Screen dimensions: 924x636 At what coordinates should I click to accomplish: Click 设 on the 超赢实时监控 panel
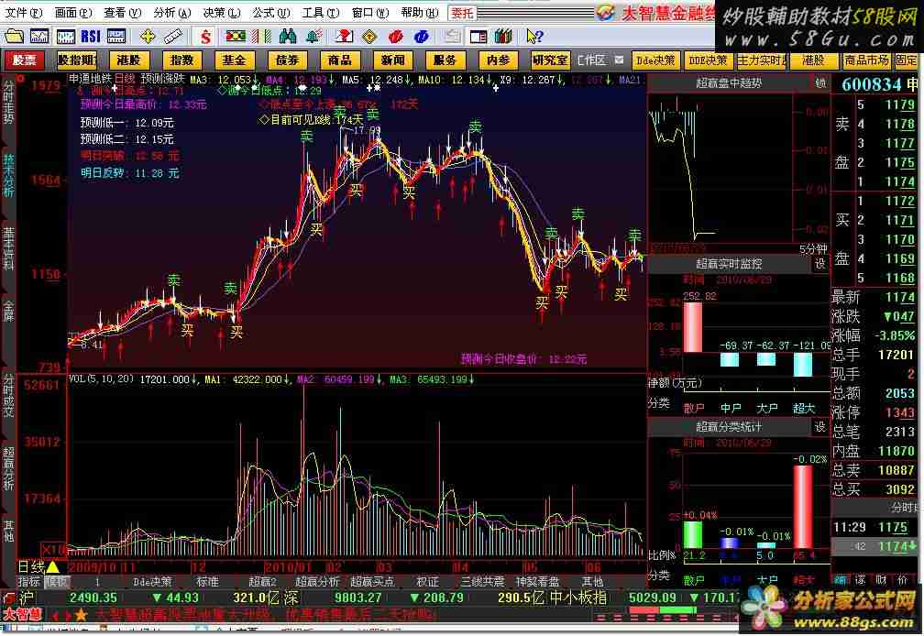(x=820, y=264)
